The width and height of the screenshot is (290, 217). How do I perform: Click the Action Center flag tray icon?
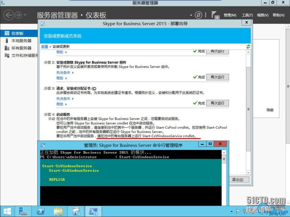[238, 211]
